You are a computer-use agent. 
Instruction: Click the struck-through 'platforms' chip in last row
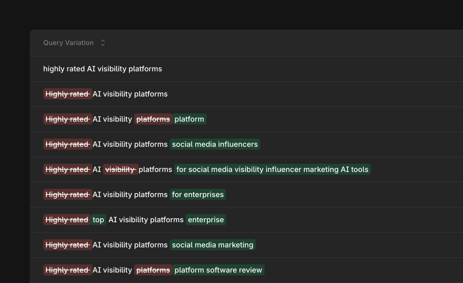click(x=153, y=270)
